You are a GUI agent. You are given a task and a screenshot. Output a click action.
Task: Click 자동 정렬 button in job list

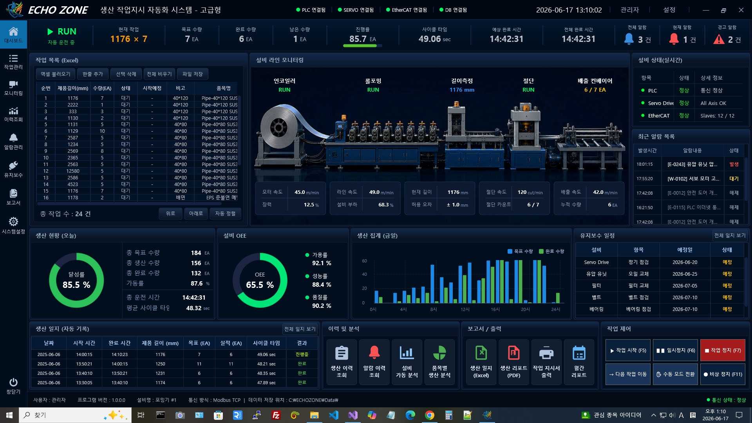click(x=225, y=213)
